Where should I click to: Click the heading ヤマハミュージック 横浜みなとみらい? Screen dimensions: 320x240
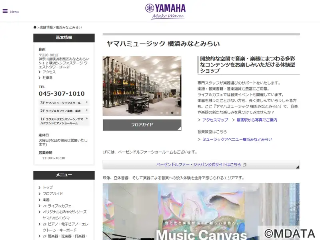click(x=163, y=44)
